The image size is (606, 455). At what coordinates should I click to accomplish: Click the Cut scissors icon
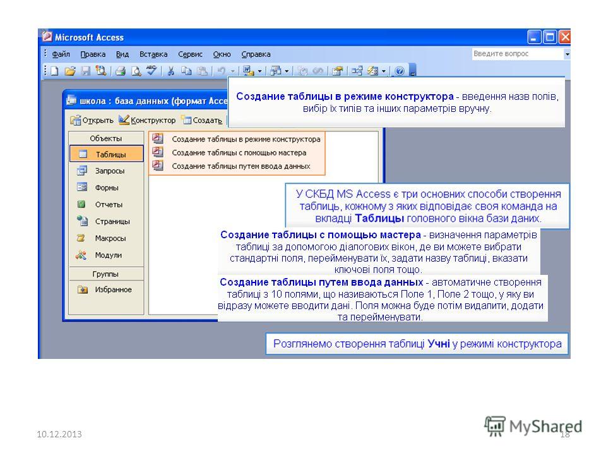pyautogui.click(x=170, y=71)
